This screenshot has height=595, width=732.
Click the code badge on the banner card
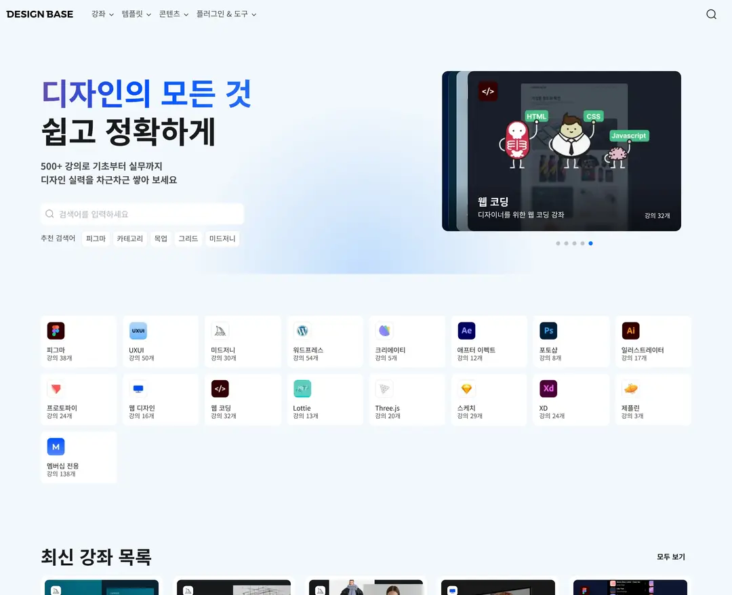[x=488, y=91]
